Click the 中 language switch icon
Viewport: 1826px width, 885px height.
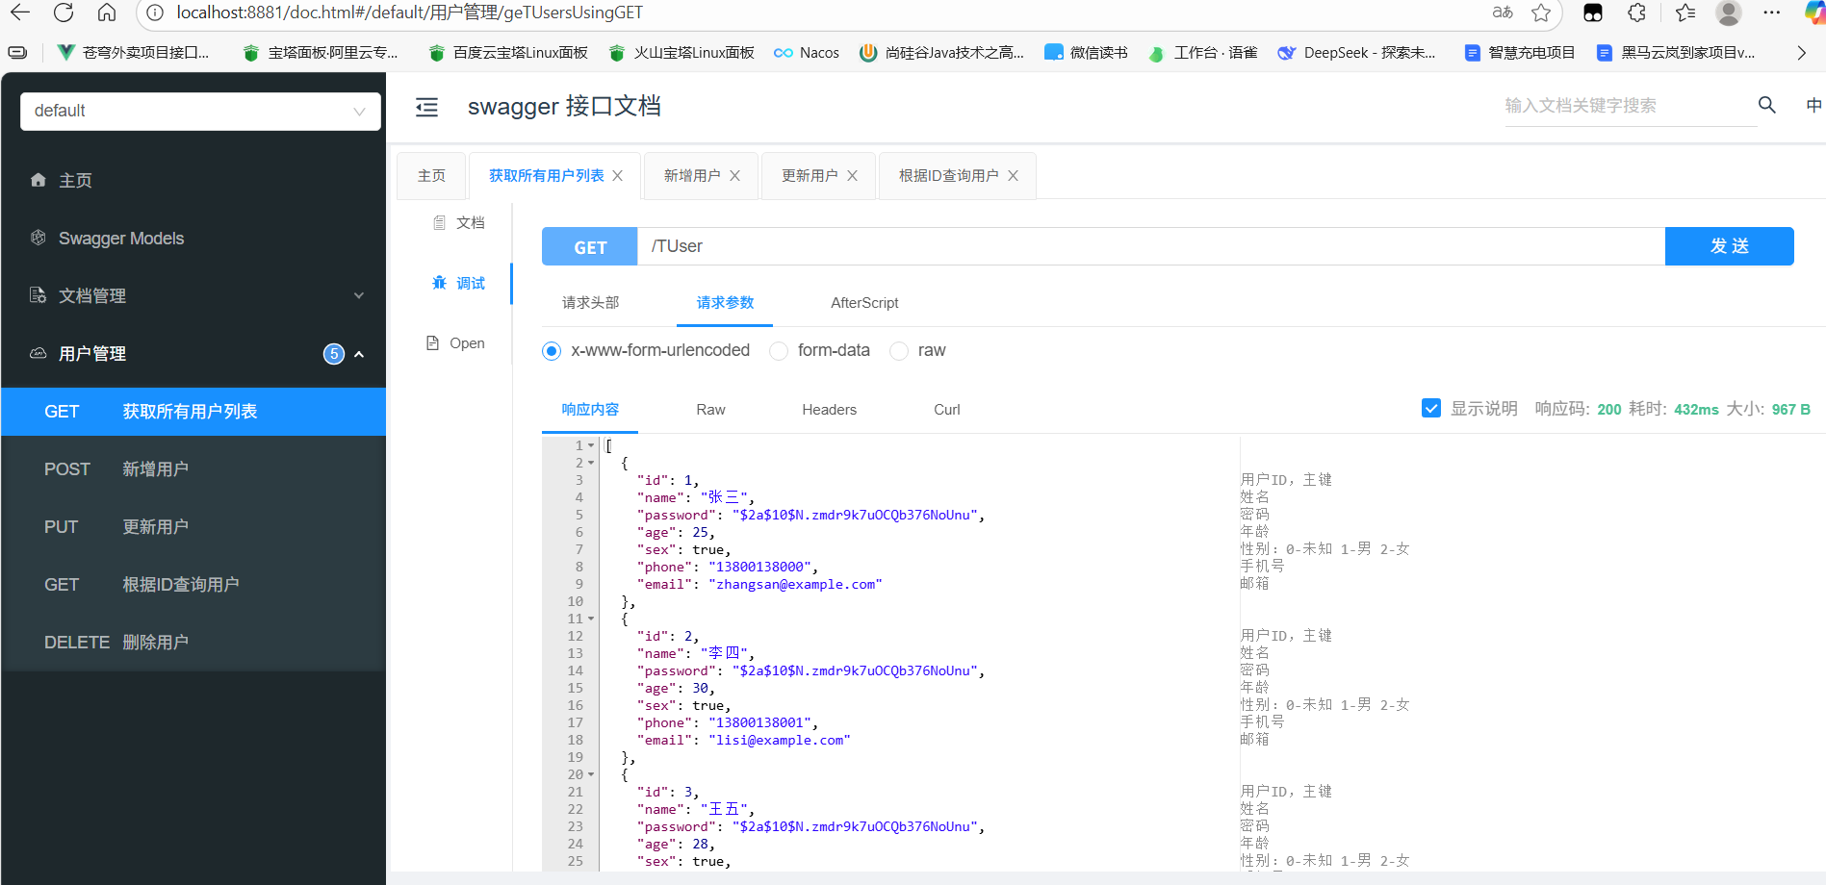pos(1813,105)
